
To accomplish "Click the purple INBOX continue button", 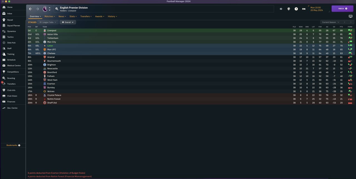I will [342, 9].
